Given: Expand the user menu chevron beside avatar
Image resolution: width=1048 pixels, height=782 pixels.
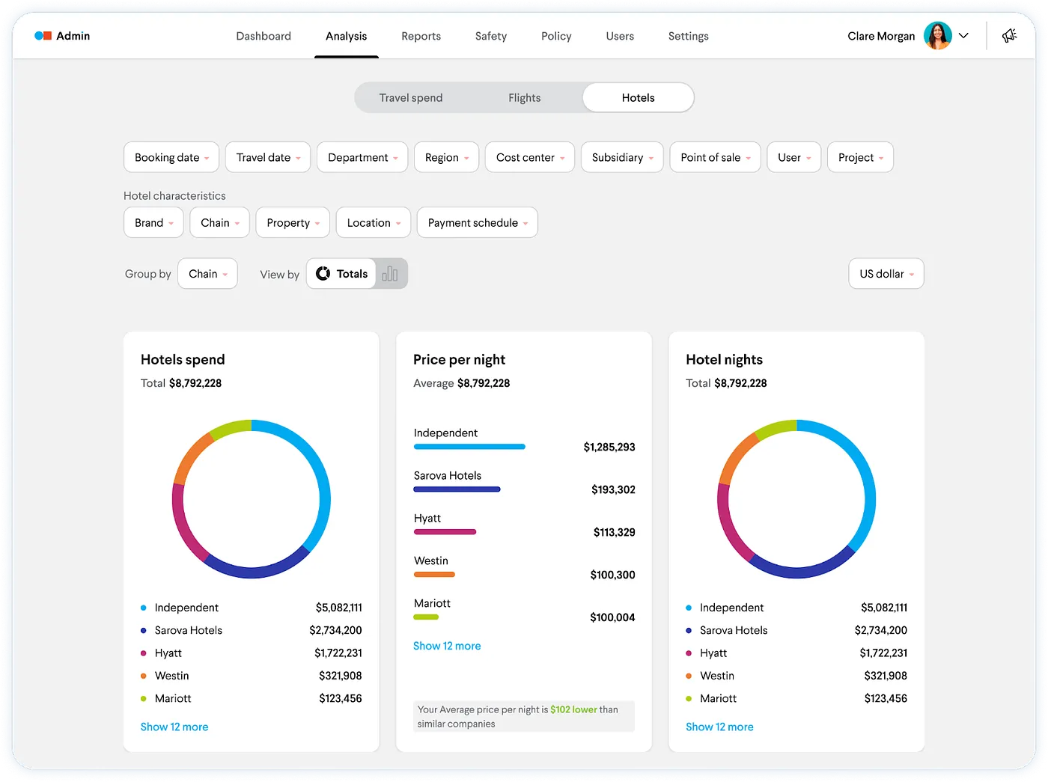Looking at the screenshot, I should point(964,36).
